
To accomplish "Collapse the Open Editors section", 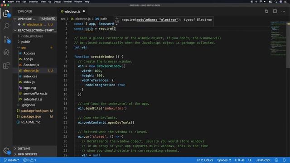I will pos(15,19).
